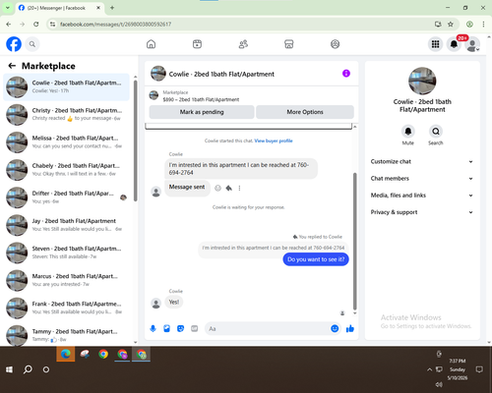
Task: Reply to the 'Message sent' bubble with the arrow icon
Action: pos(229,188)
